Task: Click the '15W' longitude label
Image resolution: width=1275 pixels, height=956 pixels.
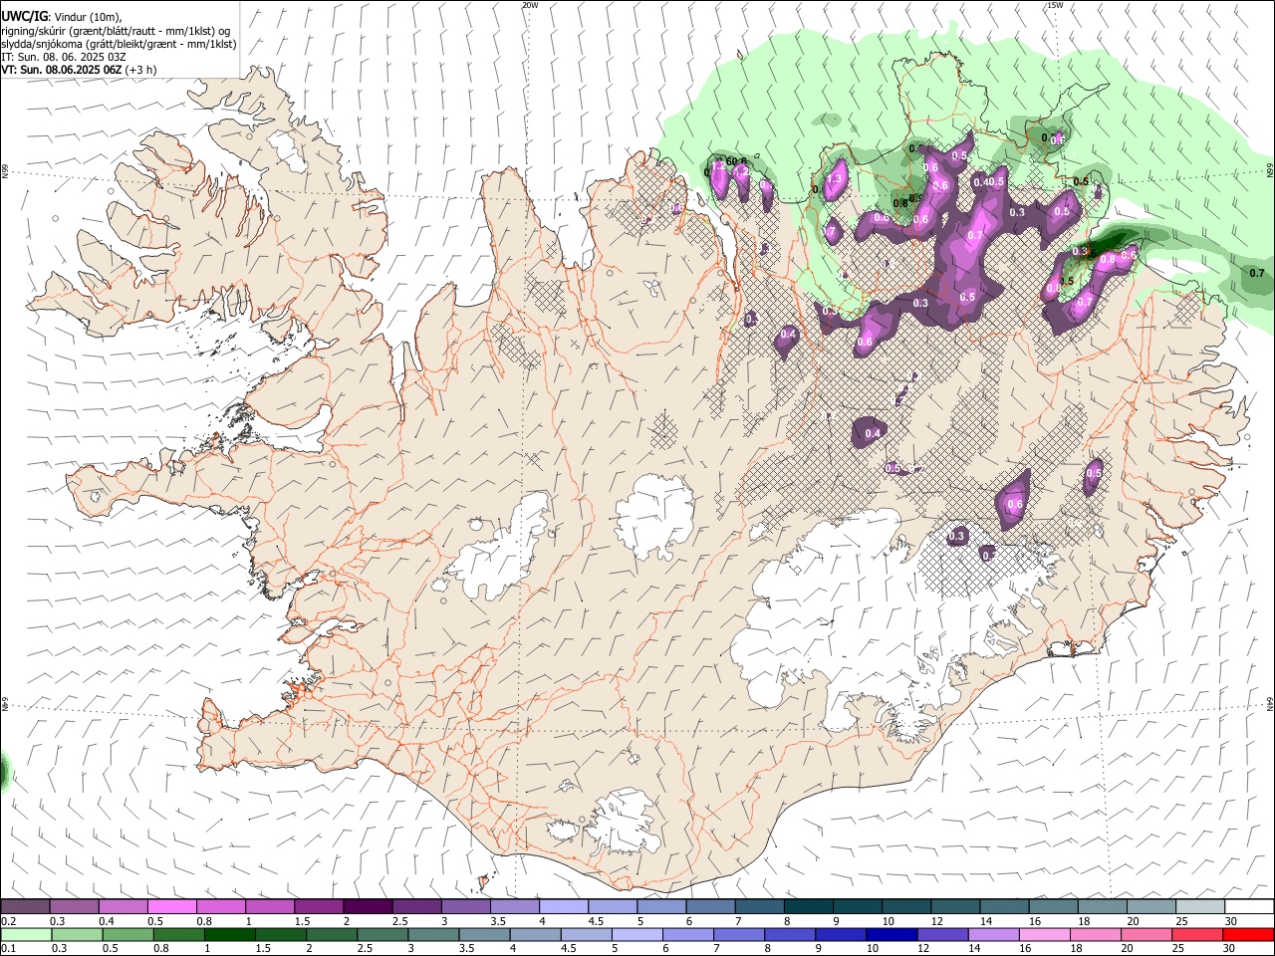Action: coord(1054,5)
